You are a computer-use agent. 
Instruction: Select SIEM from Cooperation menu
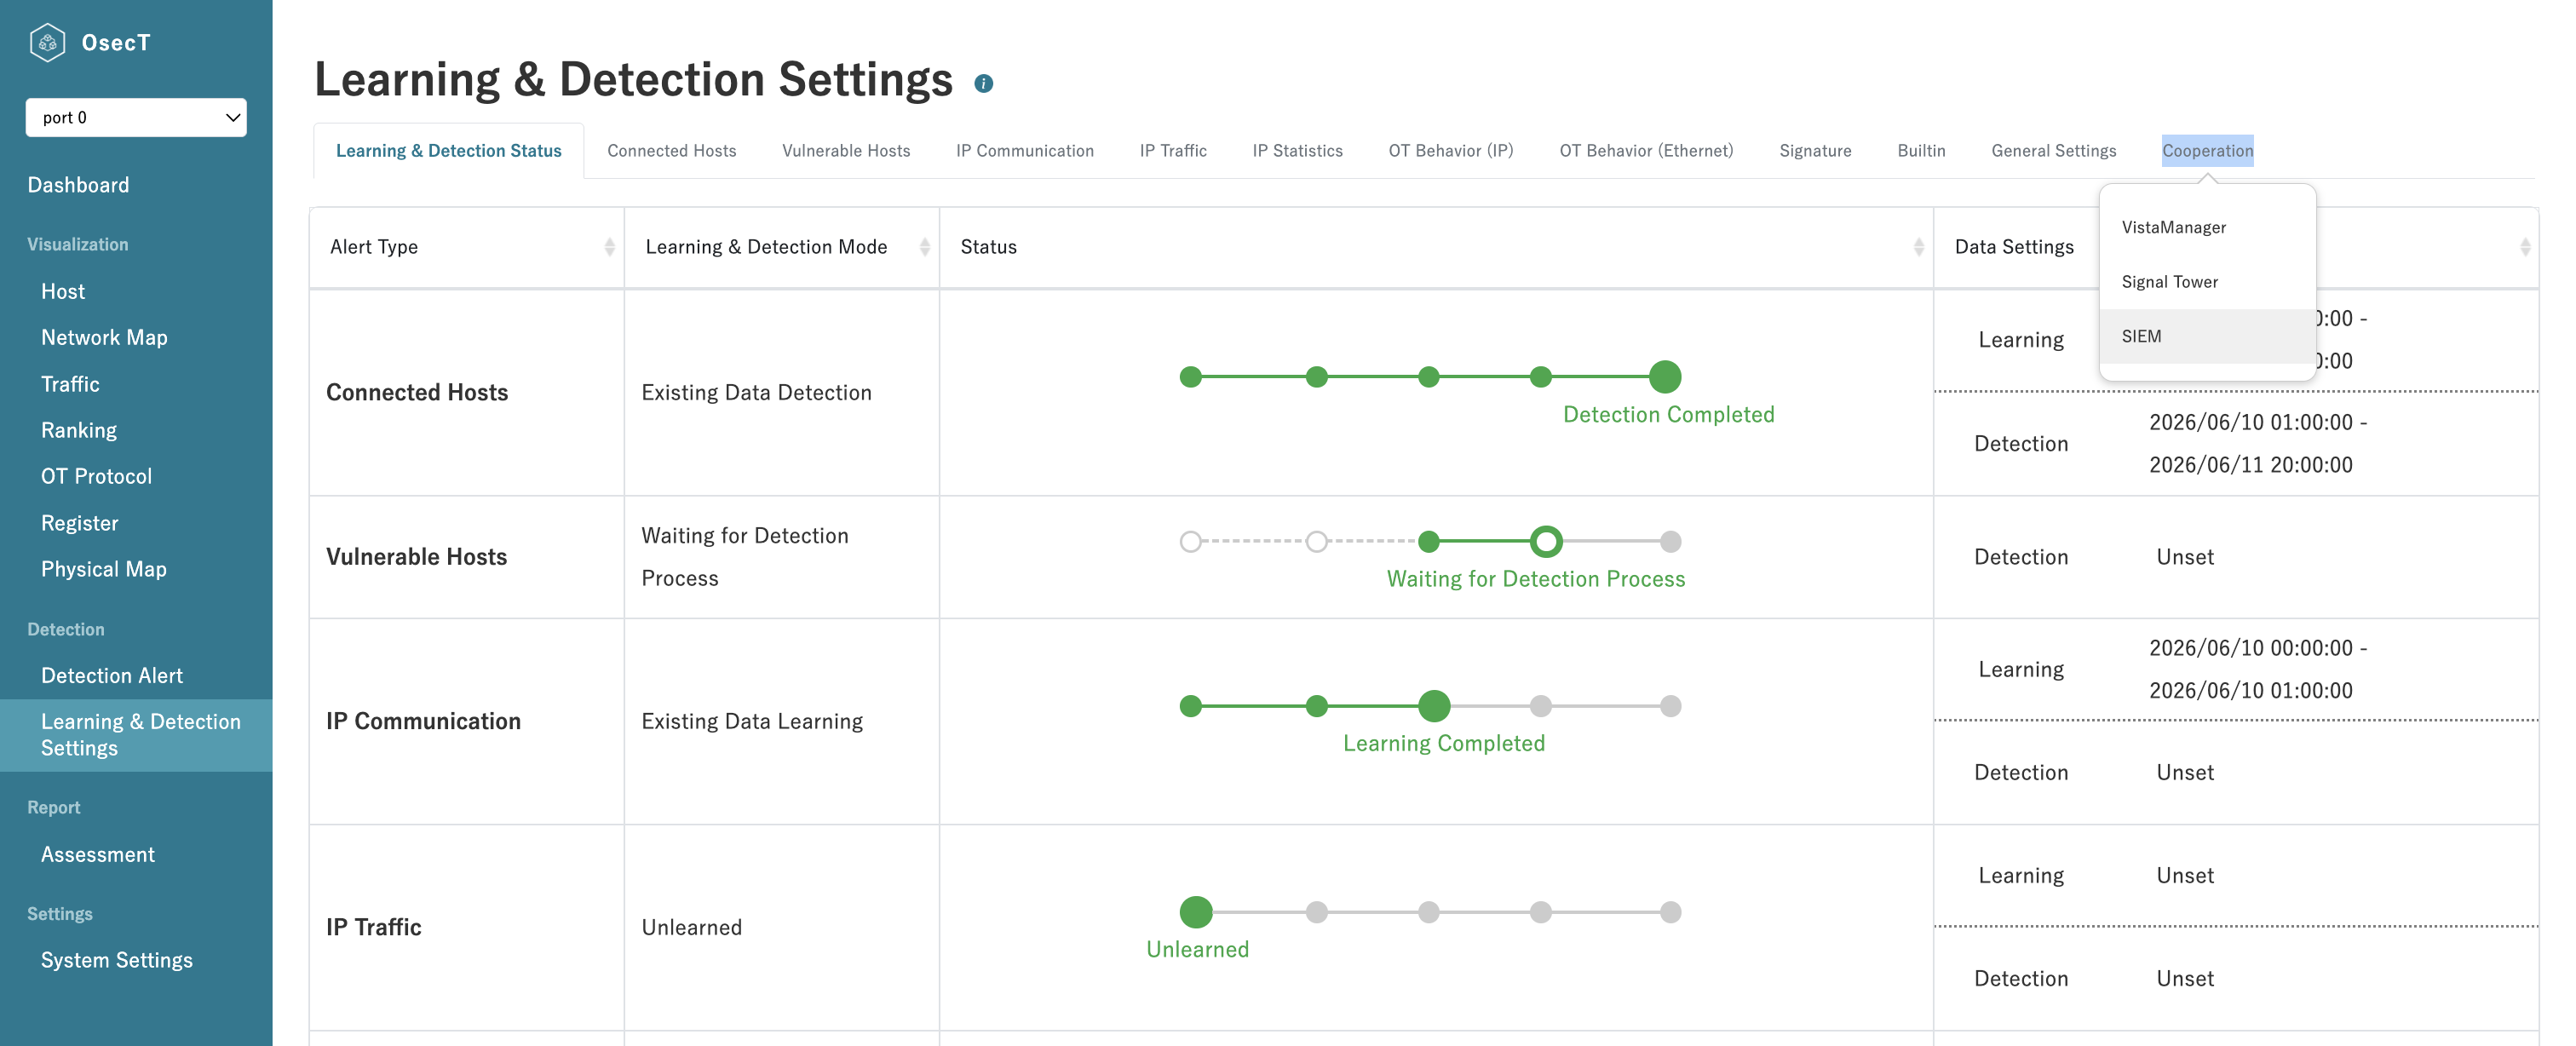(2207, 336)
